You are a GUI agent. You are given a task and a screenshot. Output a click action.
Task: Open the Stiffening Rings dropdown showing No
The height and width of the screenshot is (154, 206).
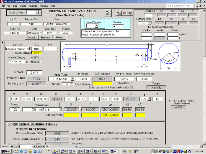(x=149, y=23)
